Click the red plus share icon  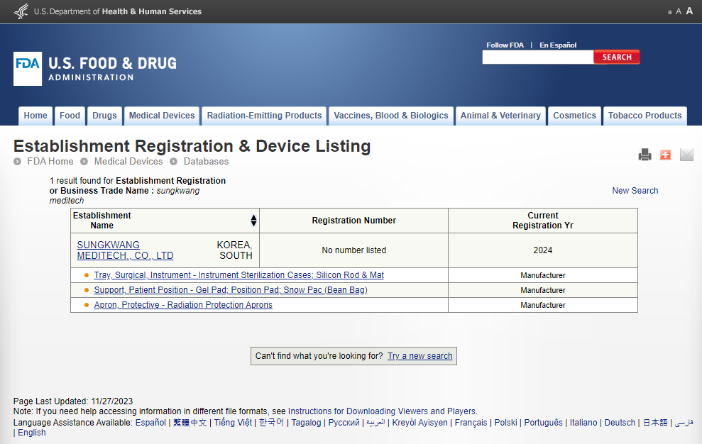[665, 155]
